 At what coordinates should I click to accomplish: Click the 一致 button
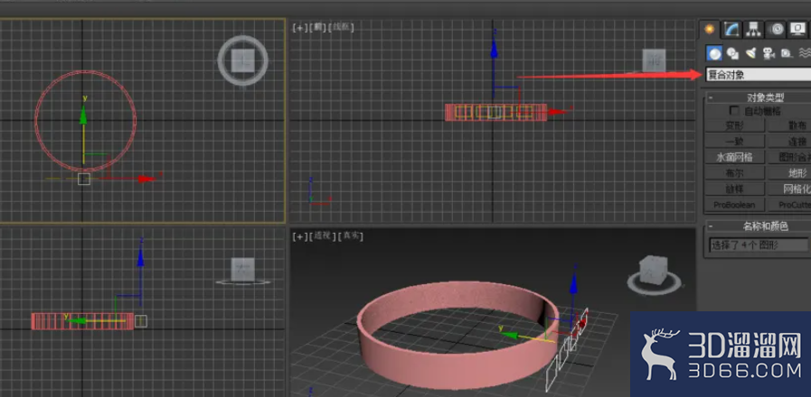[x=735, y=141]
